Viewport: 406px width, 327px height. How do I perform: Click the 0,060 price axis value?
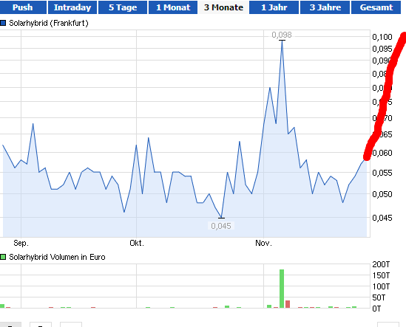(382, 153)
